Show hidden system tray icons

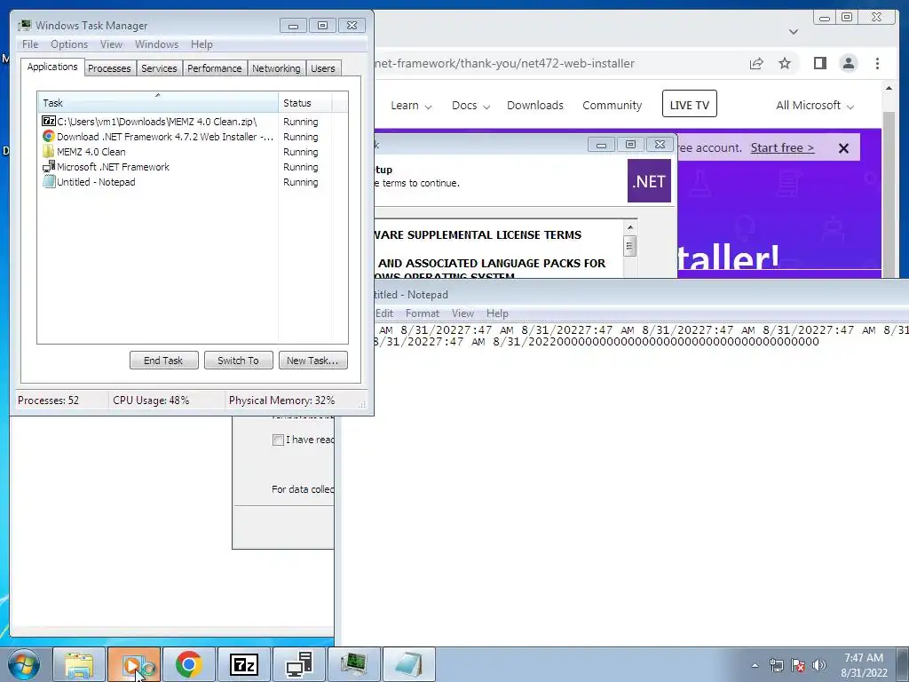coord(755,665)
